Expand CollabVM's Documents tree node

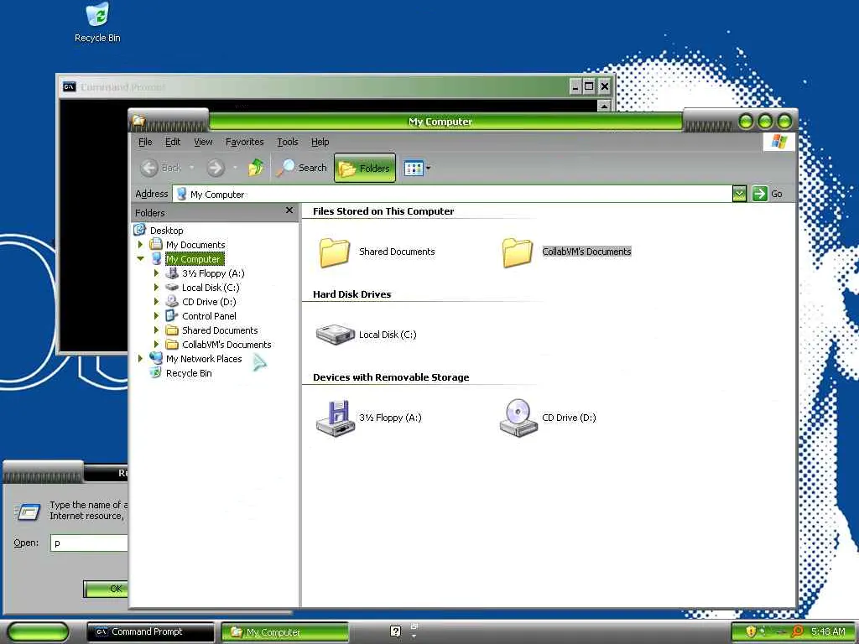157,344
